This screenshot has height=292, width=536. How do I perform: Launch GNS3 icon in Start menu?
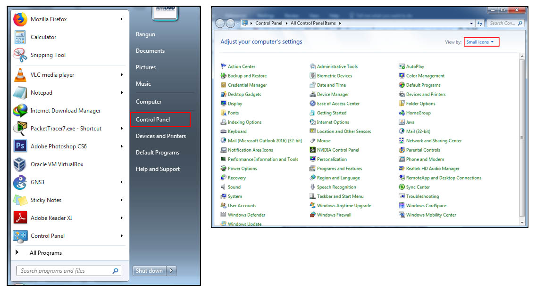[20, 182]
